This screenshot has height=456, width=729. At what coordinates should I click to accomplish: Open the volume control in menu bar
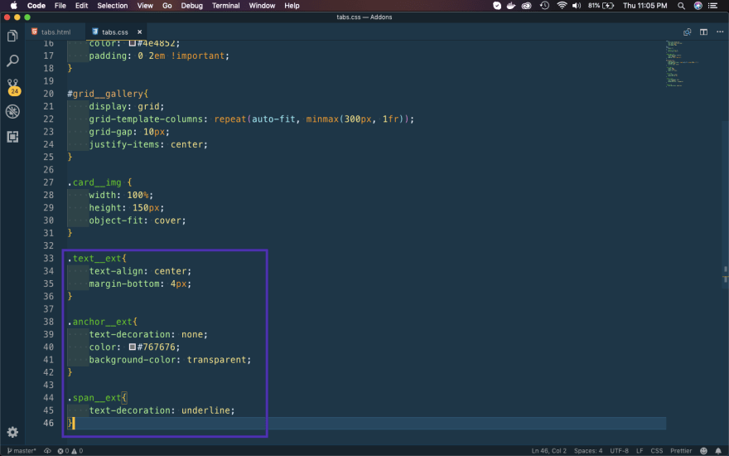tap(577, 6)
